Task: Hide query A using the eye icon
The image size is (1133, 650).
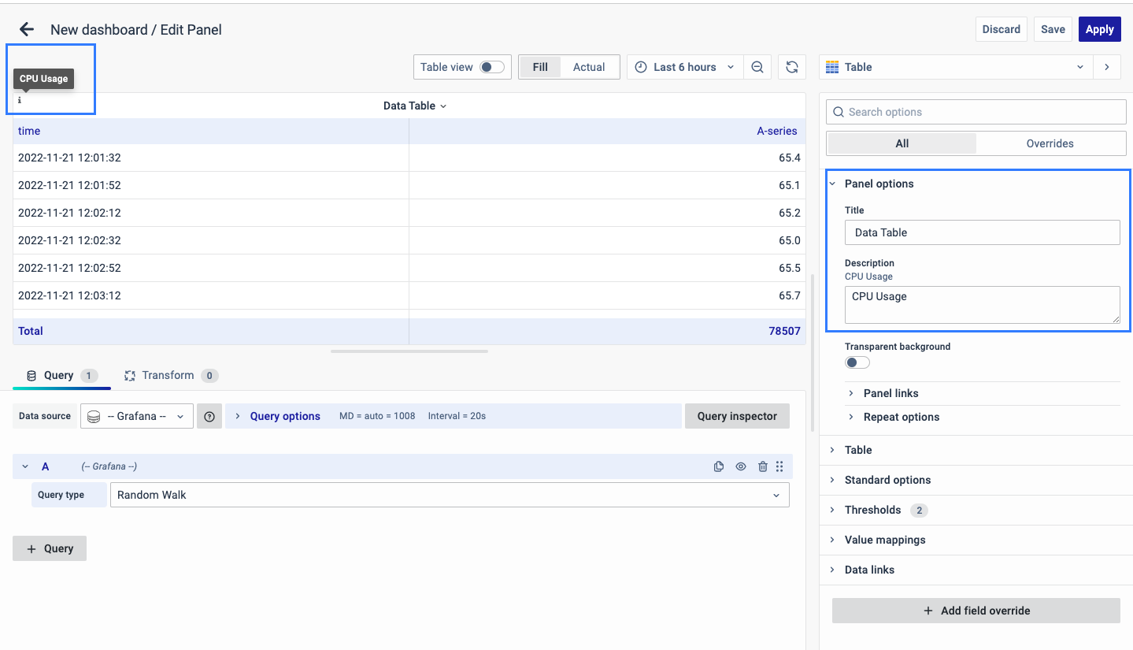Action: pyautogui.click(x=741, y=466)
